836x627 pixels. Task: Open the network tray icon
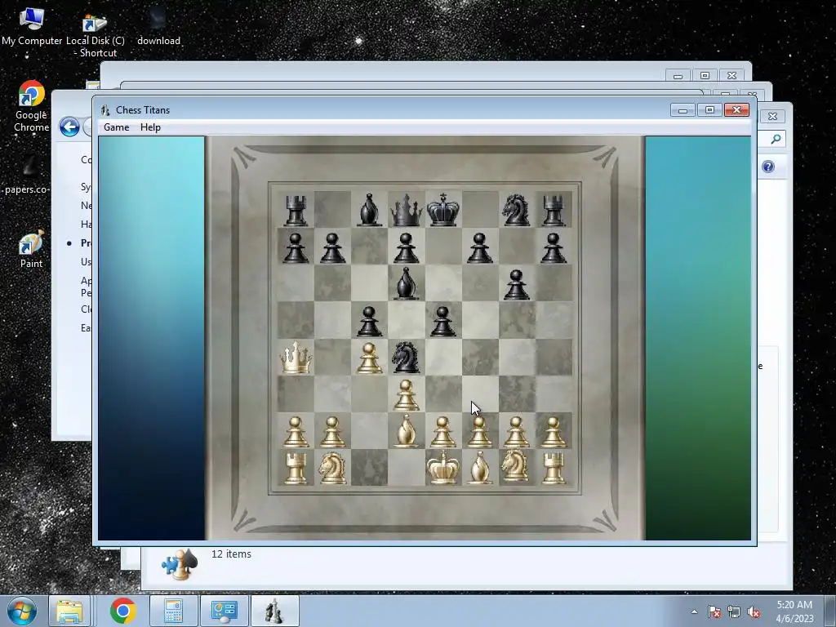pyautogui.click(x=734, y=612)
